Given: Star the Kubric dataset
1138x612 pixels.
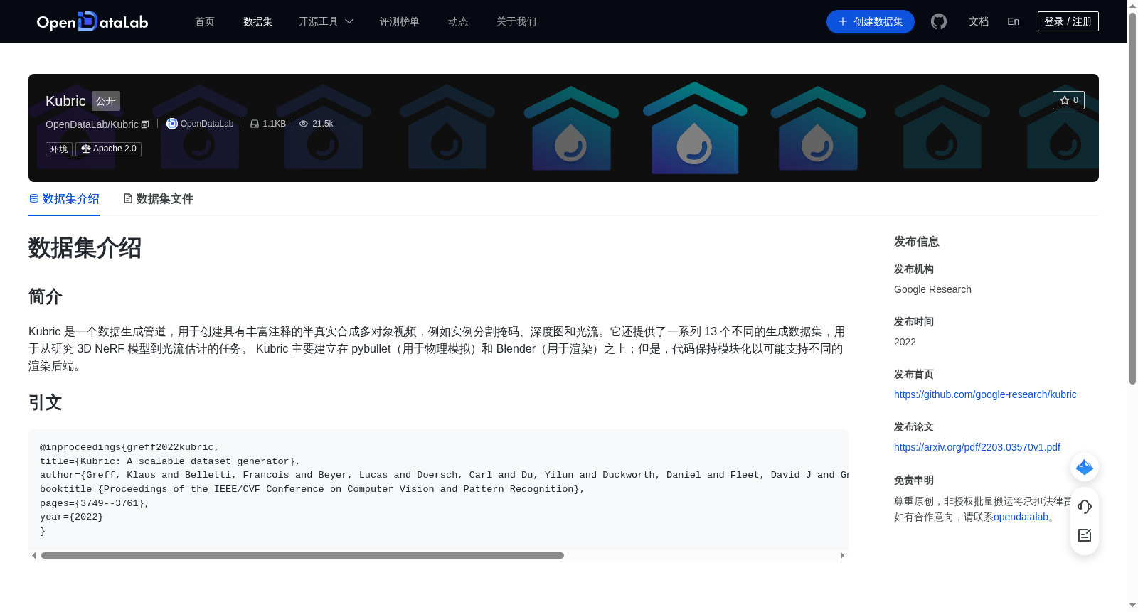Looking at the screenshot, I should 1068,100.
